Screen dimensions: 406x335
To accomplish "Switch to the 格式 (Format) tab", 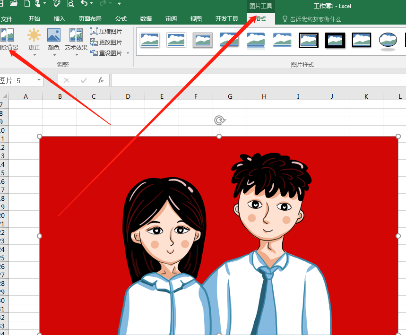I will tap(260, 18).
